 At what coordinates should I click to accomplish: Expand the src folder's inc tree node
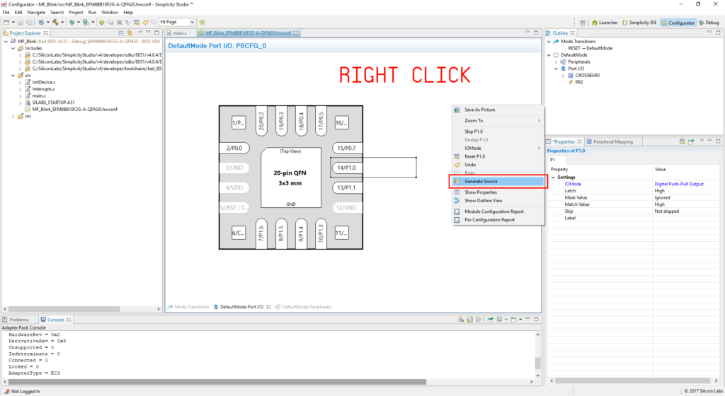(x=12, y=117)
